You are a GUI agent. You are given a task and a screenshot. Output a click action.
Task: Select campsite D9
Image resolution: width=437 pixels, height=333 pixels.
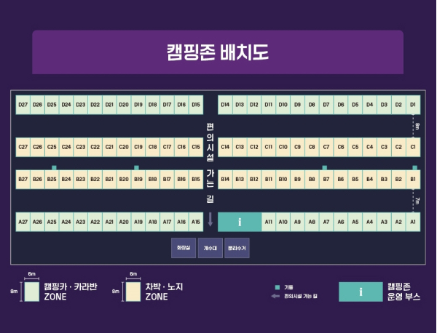[297, 105]
